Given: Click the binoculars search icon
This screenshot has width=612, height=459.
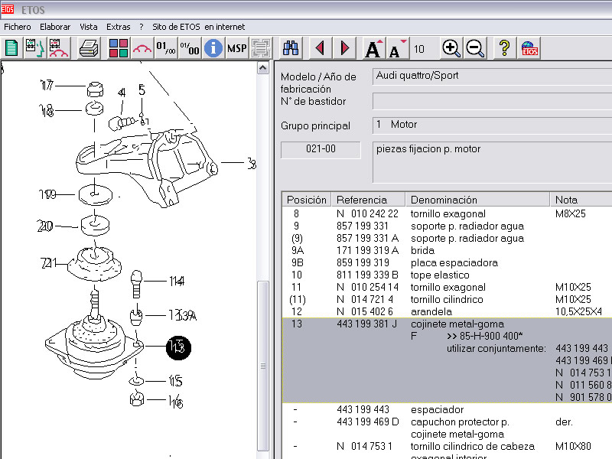Looking at the screenshot, I should [x=291, y=48].
